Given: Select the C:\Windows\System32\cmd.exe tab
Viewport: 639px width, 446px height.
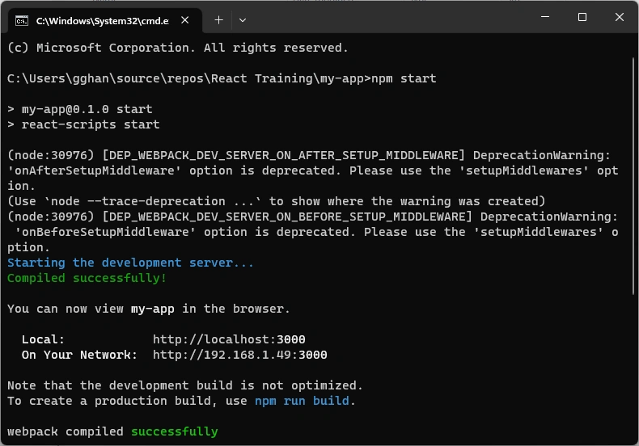Looking at the screenshot, I should (104, 20).
